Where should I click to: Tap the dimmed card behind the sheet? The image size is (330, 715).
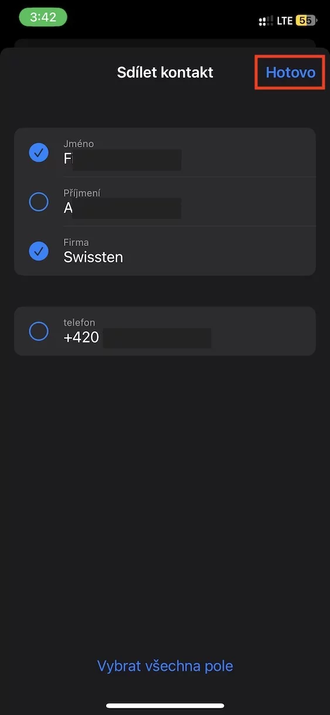click(x=165, y=43)
